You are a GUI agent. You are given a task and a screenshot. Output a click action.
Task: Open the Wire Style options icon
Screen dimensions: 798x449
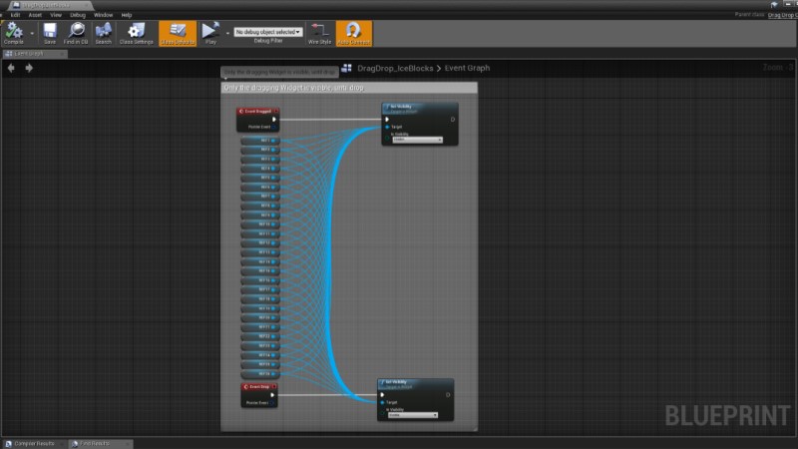pyautogui.click(x=319, y=32)
